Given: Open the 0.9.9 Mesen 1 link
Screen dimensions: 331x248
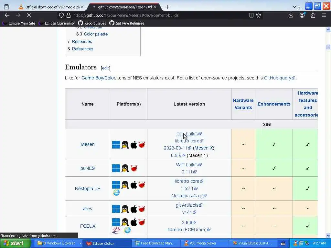Looking at the screenshot, I should tap(178, 155).
